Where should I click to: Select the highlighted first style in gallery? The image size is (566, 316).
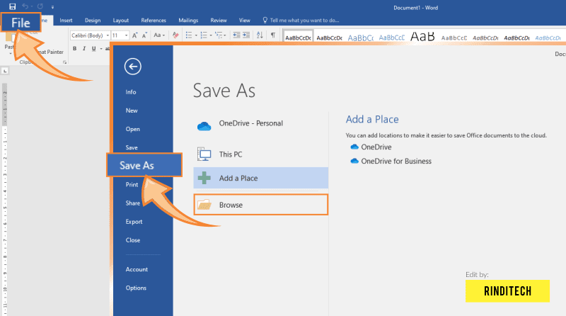(298, 37)
